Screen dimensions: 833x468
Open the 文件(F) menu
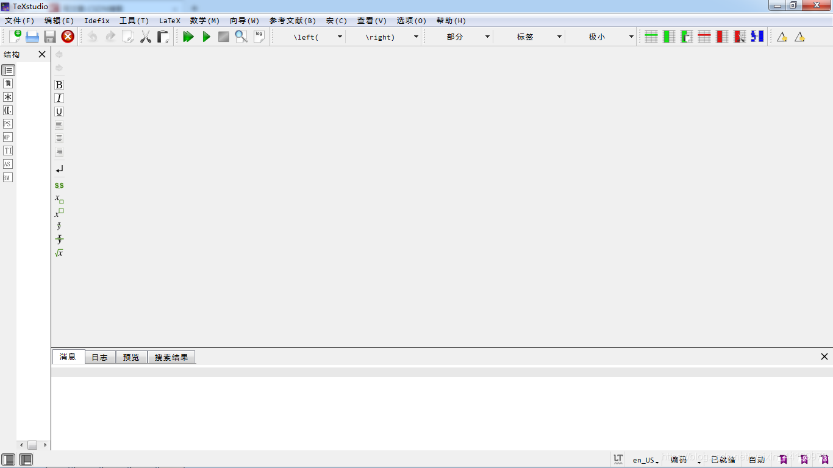coord(20,21)
